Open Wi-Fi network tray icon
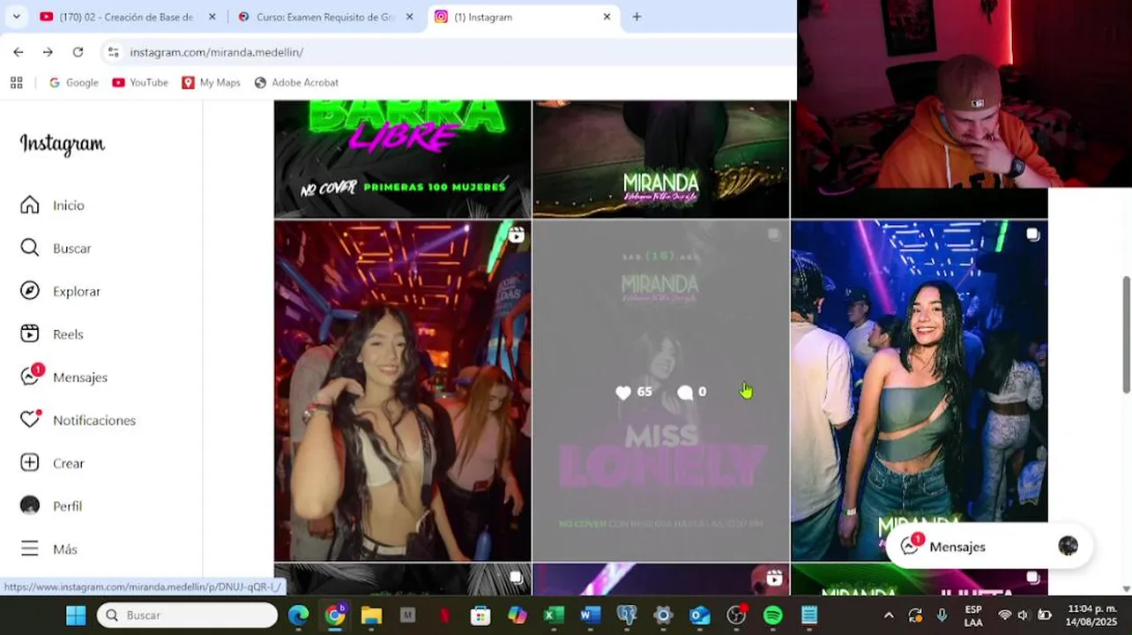 [1004, 615]
